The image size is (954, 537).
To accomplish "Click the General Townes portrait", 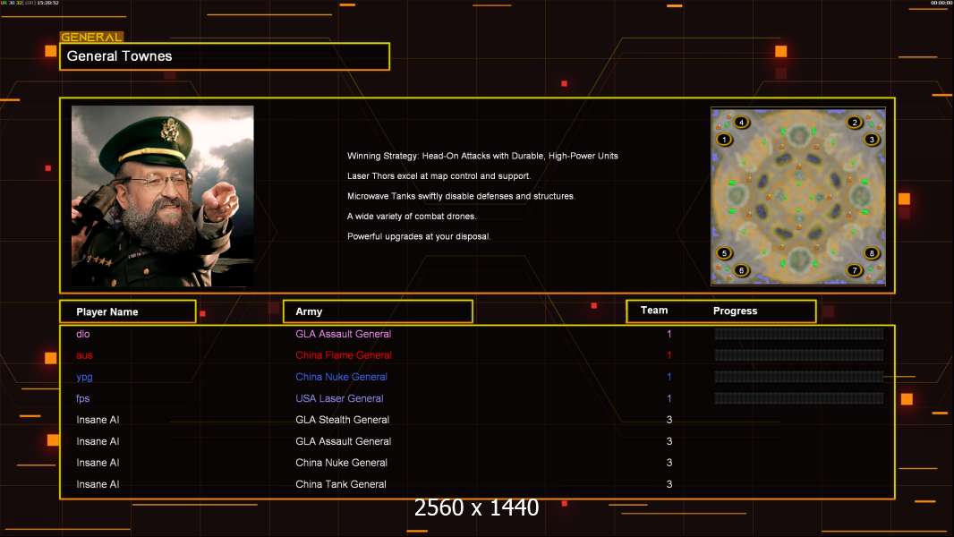I will [x=163, y=196].
